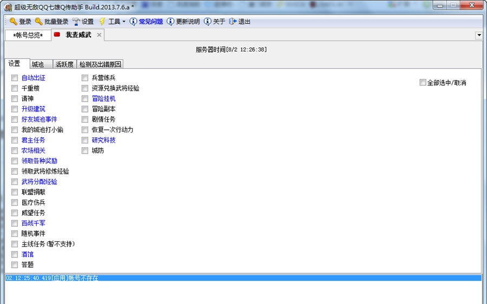Switch to the 活跃度 sub-tab
487x304 pixels.
[x=64, y=64]
